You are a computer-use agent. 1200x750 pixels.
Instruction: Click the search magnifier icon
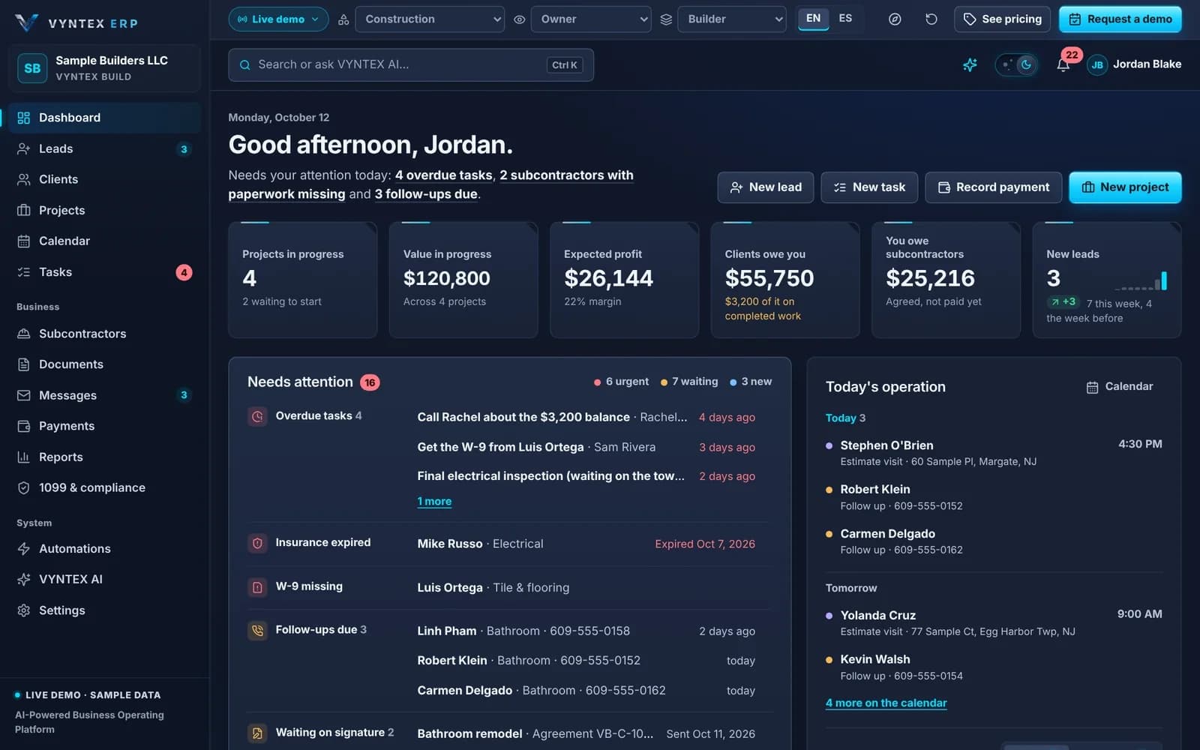tap(244, 65)
